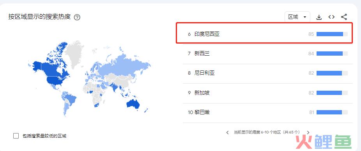Image resolution: width=361 pixels, height=151 pixels.
Task: Click the value 85 for 印度尼西亚
Action: (311, 34)
